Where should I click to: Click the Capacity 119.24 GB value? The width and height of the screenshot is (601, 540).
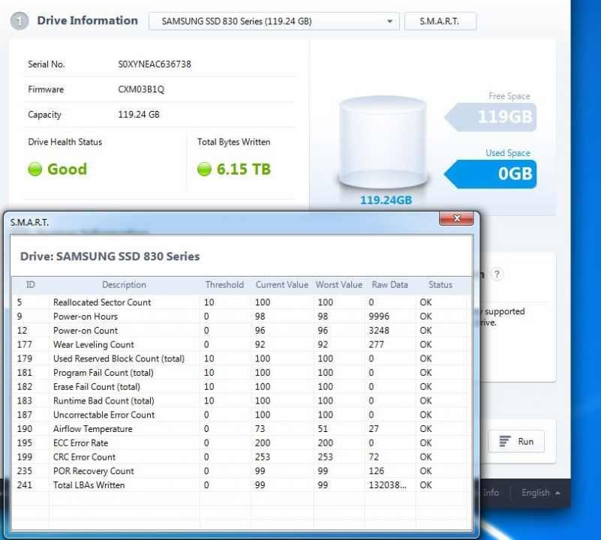coord(139,115)
